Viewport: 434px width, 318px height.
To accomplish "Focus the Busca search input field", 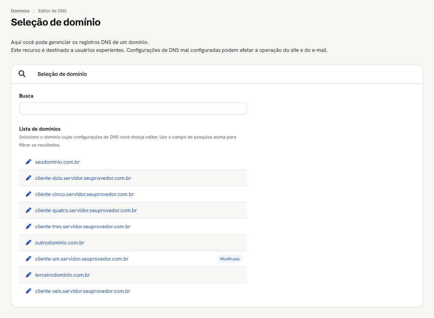I will point(133,109).
